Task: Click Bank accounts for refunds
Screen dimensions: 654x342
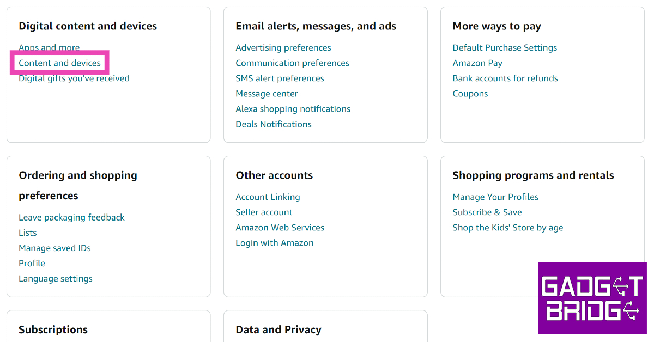Action: pyautogui.click(x=505, y=78)
